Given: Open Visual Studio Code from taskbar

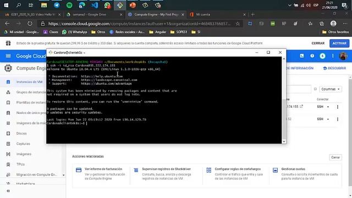Looking at the screenshot, I should point(95,5).
